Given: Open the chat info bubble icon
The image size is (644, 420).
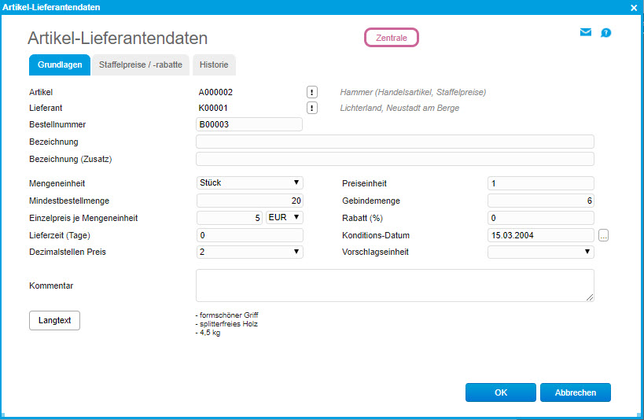Looking at the screenshot, I should (x=605, y=33).
